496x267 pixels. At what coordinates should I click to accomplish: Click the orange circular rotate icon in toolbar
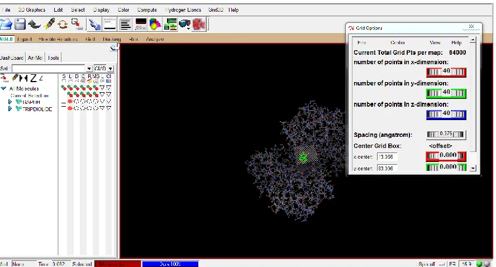(63, 25)
